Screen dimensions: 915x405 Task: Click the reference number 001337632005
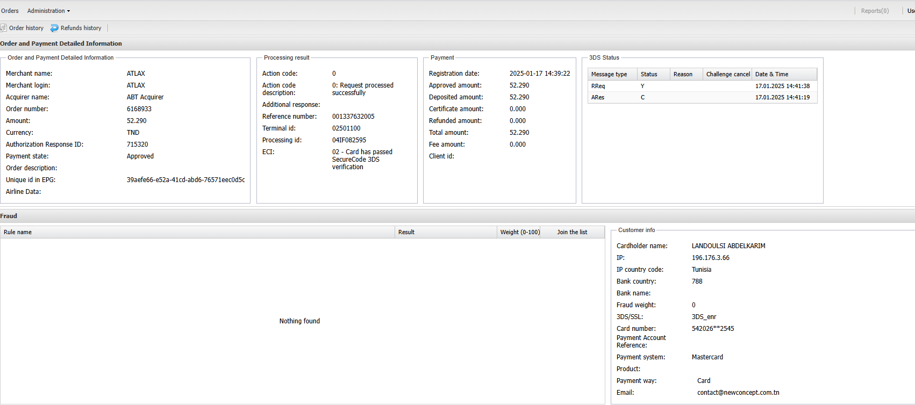coord(353,117)
